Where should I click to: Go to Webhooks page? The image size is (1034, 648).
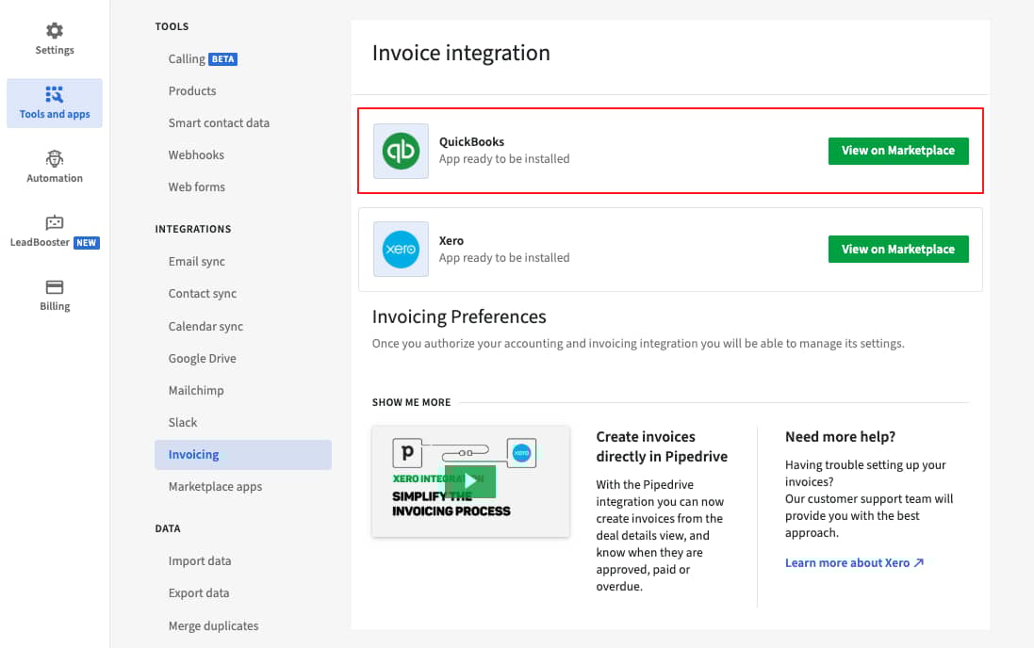(196, 154)
